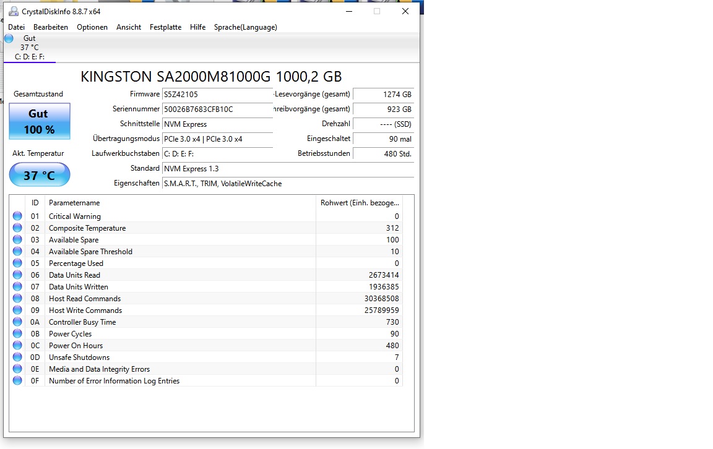Click status icon for Data Units Written
The image size is (713, 449).
(x=17, y=287)
